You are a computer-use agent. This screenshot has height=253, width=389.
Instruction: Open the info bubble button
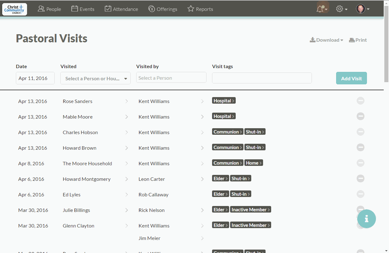pos(366,219)
